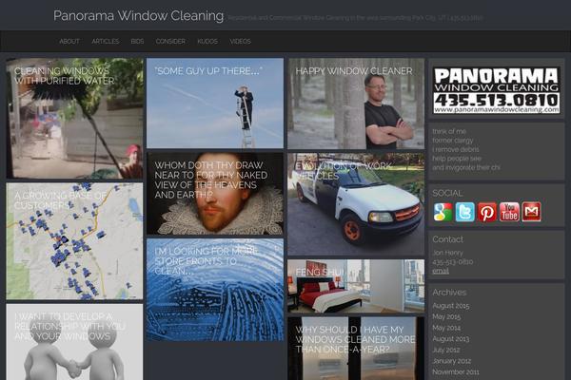This screenshot has height=380, width=571.
Task: Open the Feng Shui post
Action: (356, 286)
